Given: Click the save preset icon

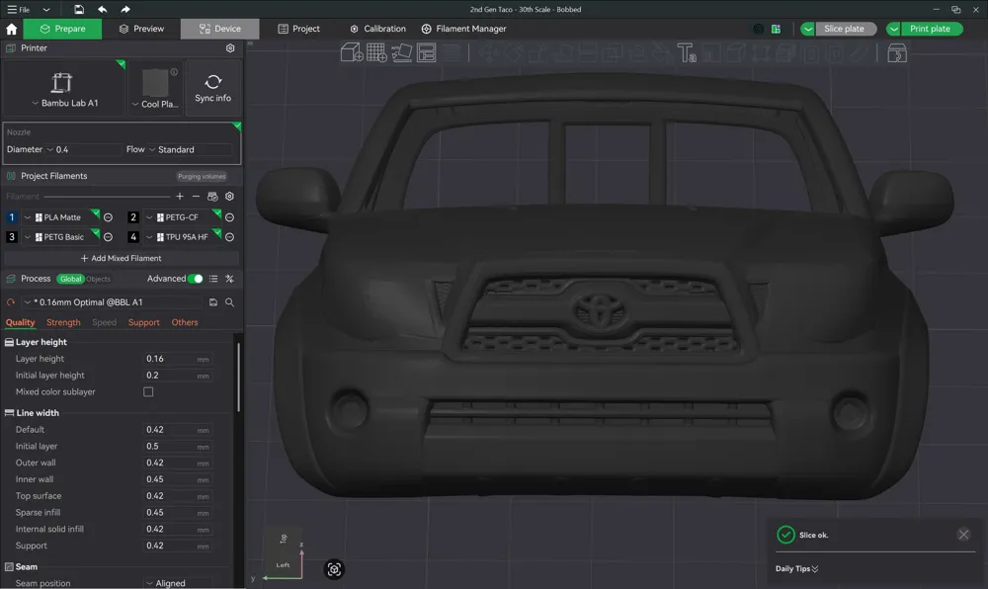Looking at the screenshot, I should 213,302.
